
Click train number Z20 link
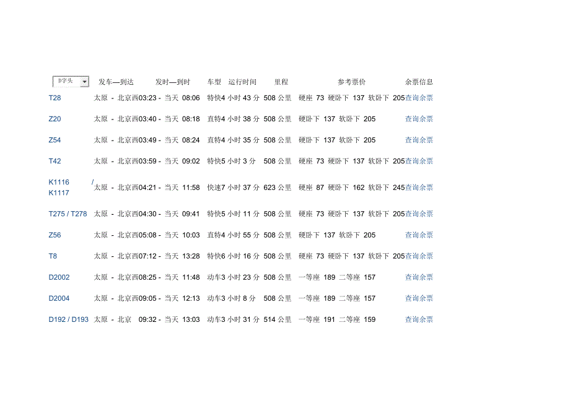(55, 119)
